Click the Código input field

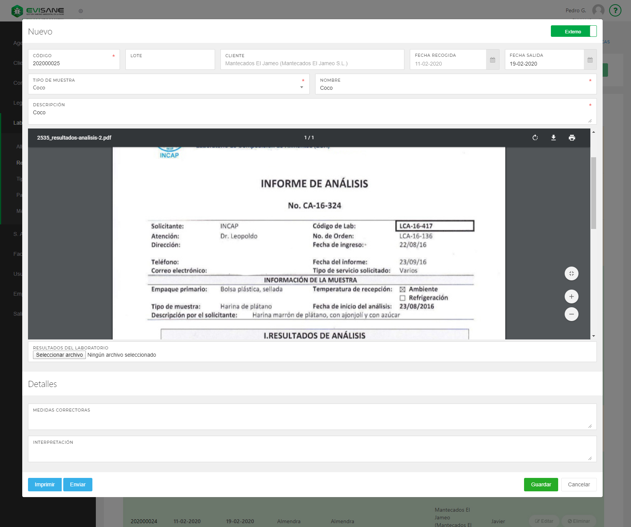point(74,59)
